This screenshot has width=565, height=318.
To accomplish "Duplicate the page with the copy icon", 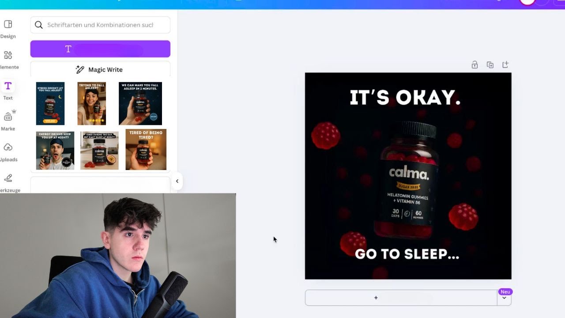I will pos(490,65).
